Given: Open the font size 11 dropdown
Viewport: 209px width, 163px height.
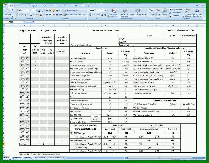Looking at the screenshot, I should [x=36, y=11].
